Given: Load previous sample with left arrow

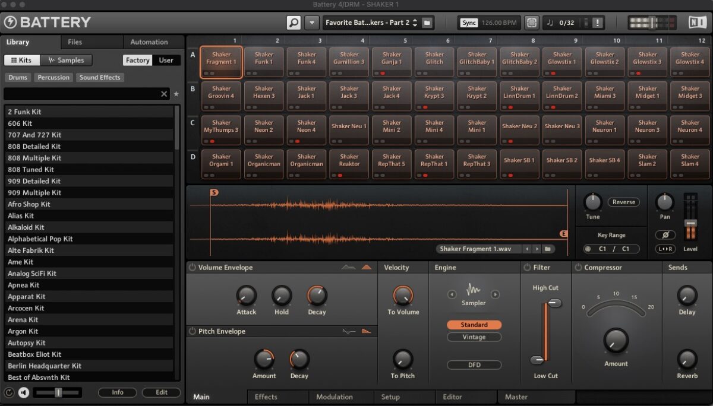Looking at the screenshot, I should [526, 249].
